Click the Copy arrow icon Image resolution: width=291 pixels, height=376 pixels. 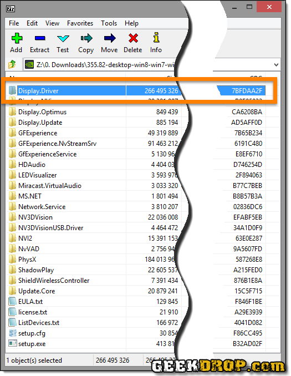point(86,38)
